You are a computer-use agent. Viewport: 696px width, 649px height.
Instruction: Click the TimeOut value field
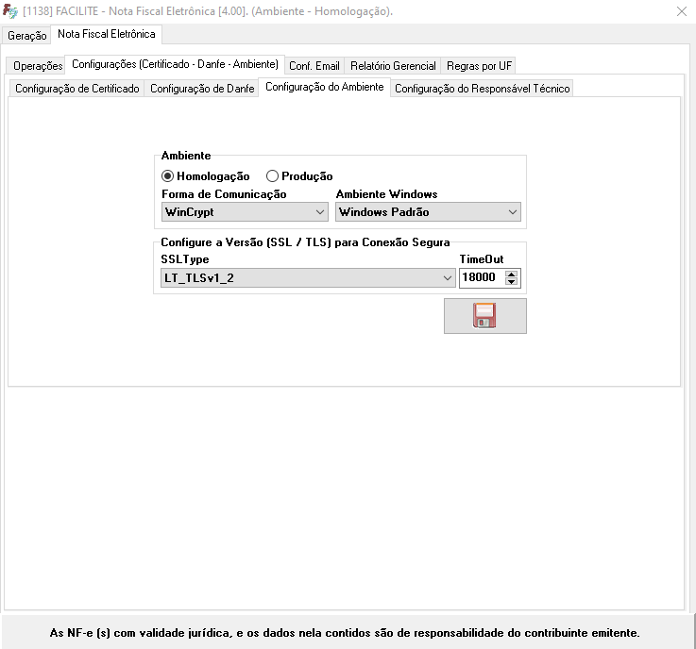tap(481, 278)
